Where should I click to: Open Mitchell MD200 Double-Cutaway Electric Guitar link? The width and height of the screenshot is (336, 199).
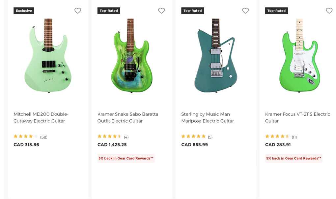click(41, 117)
